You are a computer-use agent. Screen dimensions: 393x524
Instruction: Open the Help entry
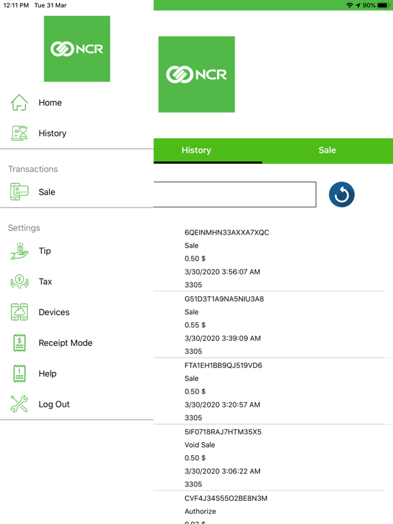(48, 374)
